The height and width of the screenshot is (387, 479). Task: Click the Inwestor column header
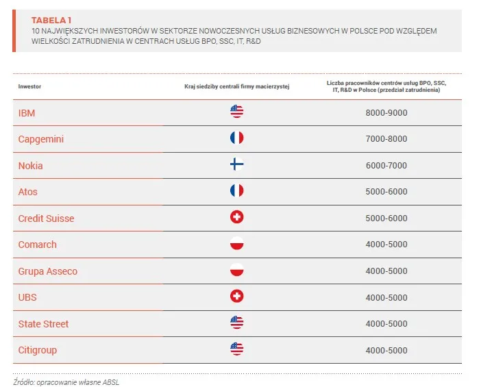tap(29, 87)
